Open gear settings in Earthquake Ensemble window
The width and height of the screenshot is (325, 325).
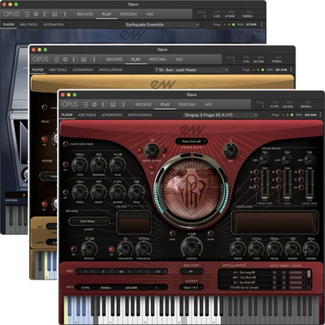coord(36,14)
